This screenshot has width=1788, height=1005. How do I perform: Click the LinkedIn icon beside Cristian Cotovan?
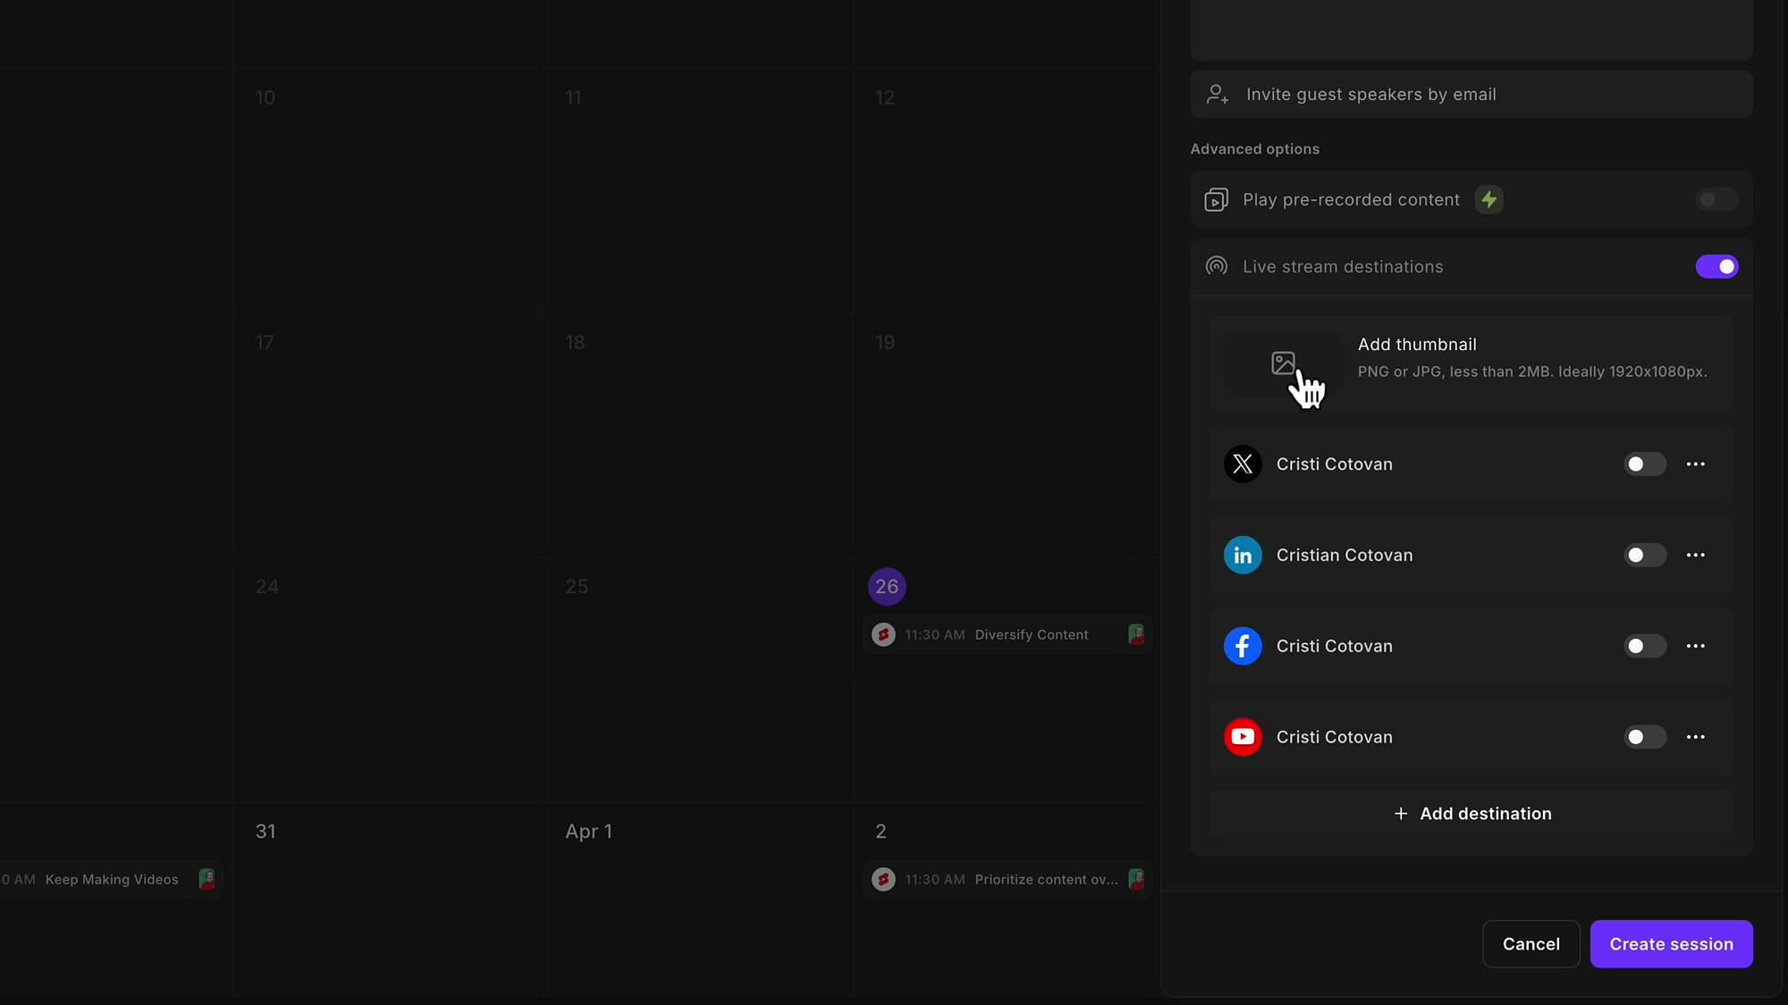pyautogui.click(x=1242, y=555)
